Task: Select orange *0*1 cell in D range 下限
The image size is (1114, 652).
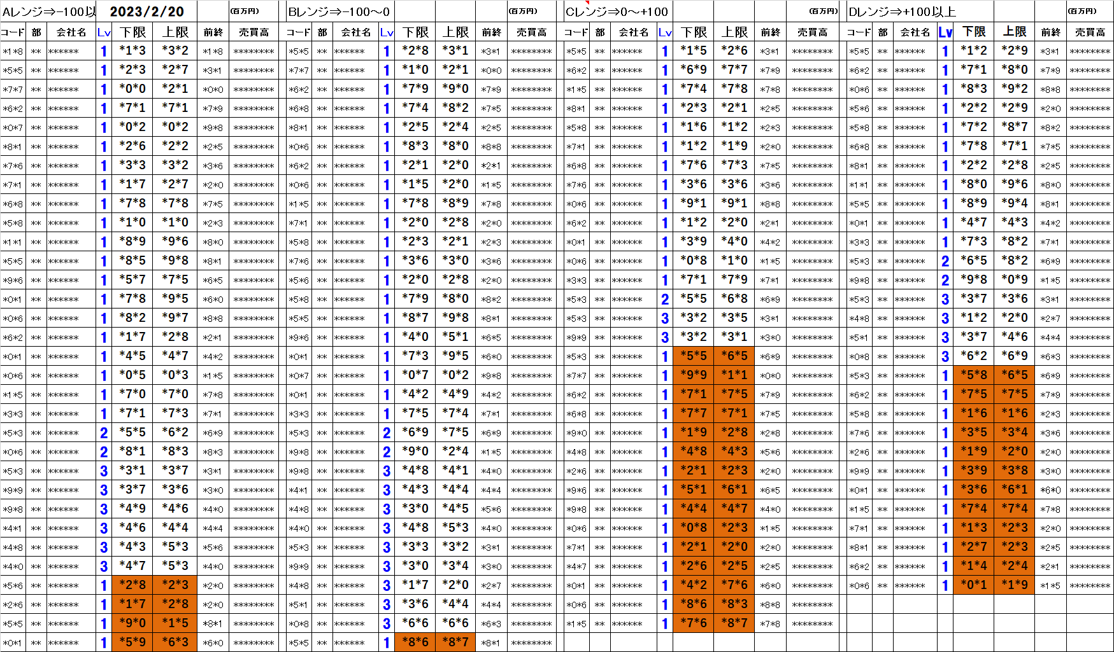Action: [974, 585]
